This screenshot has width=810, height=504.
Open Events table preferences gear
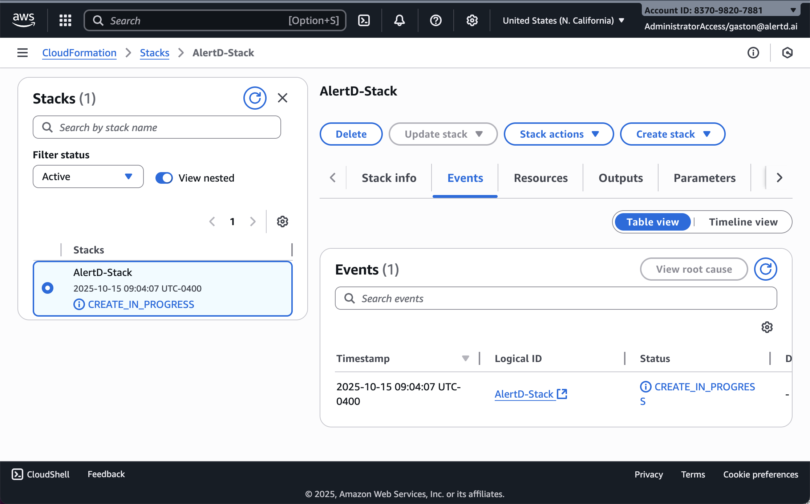point(767,327)
